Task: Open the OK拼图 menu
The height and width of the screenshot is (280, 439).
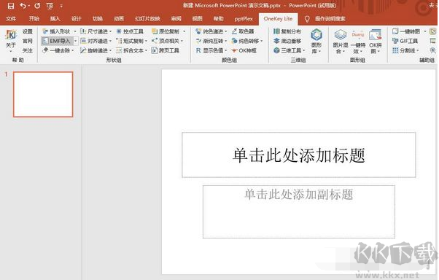Action: (x=375, y=41)
